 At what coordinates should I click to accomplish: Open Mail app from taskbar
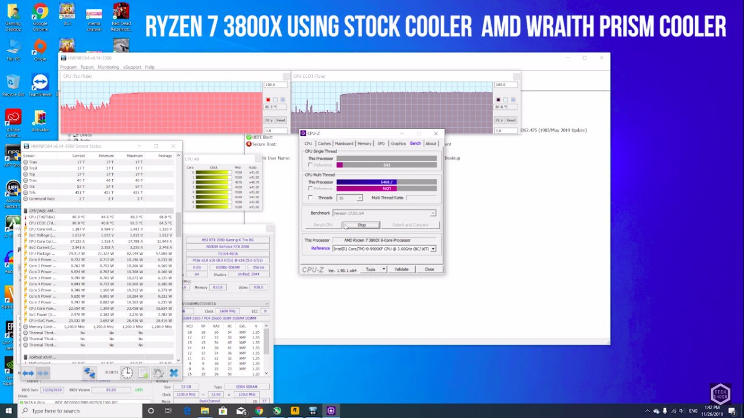point(241,410)
